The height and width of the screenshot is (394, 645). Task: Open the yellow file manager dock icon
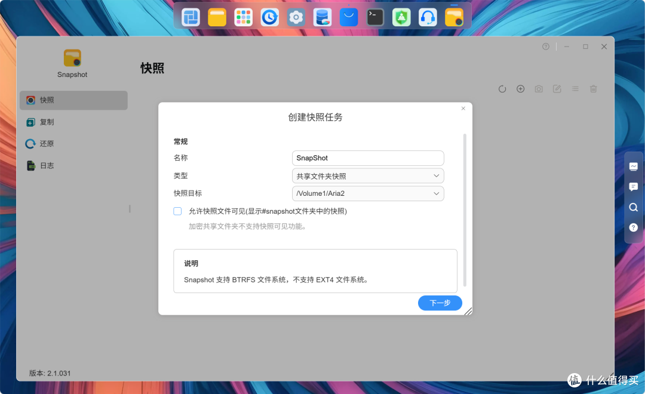217,17
